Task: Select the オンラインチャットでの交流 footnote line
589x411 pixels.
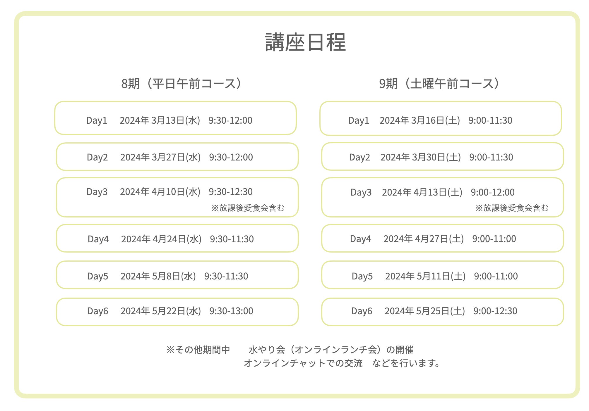Action: (303, 363)
